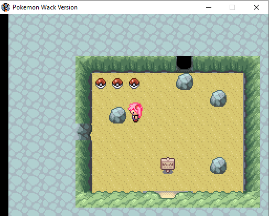Read the wooden signpost

(168, 165)
